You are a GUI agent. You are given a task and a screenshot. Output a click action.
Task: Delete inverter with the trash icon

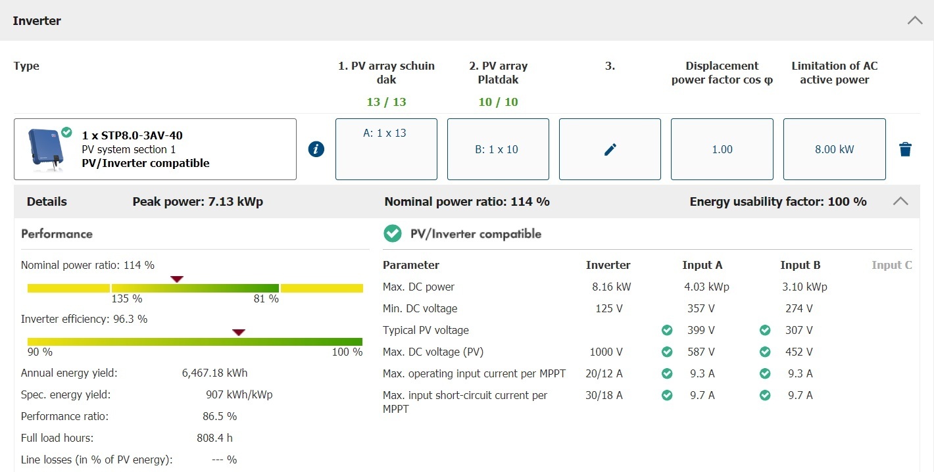point(906,149)
